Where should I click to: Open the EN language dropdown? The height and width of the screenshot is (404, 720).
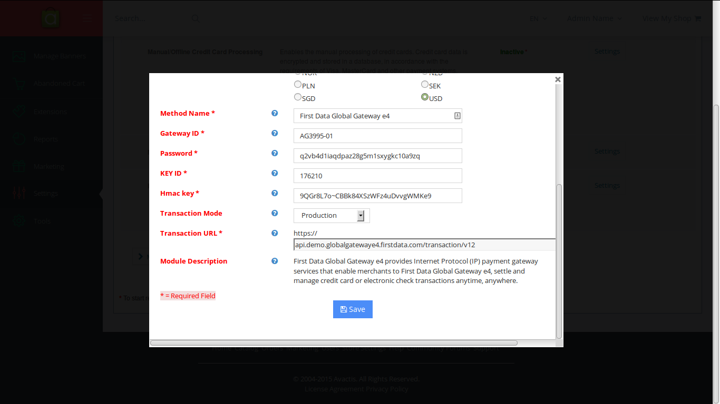538,18
